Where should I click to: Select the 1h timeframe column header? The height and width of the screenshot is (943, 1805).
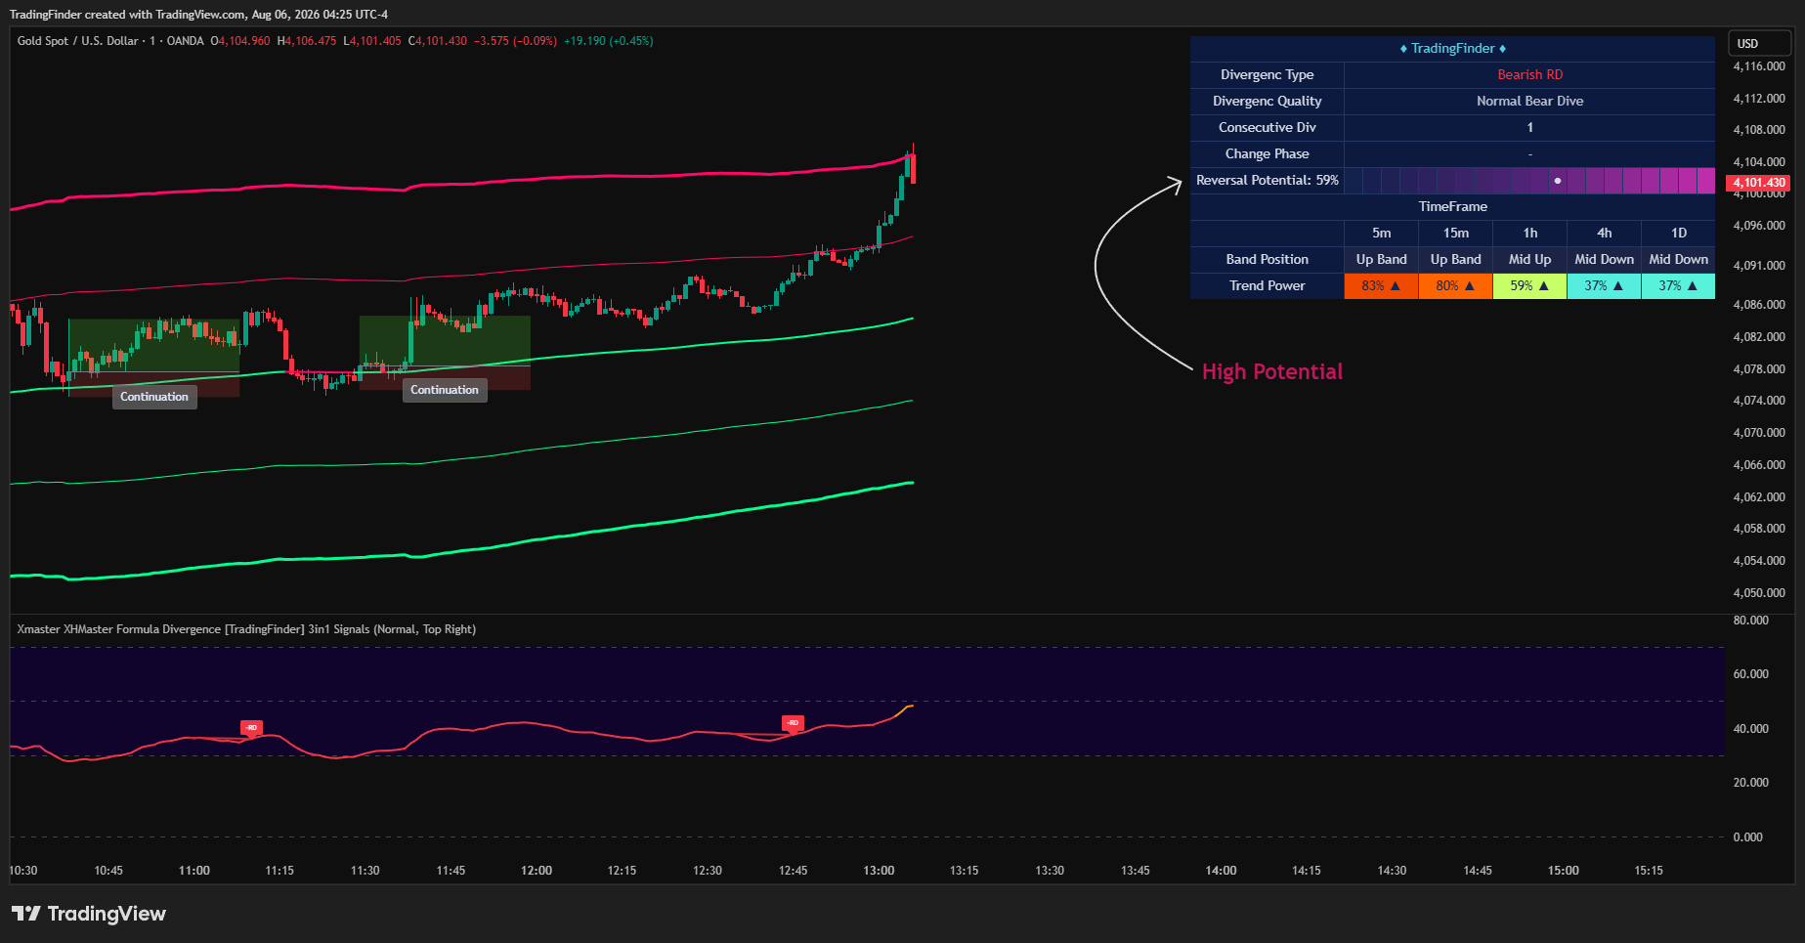pos(1529,234)
